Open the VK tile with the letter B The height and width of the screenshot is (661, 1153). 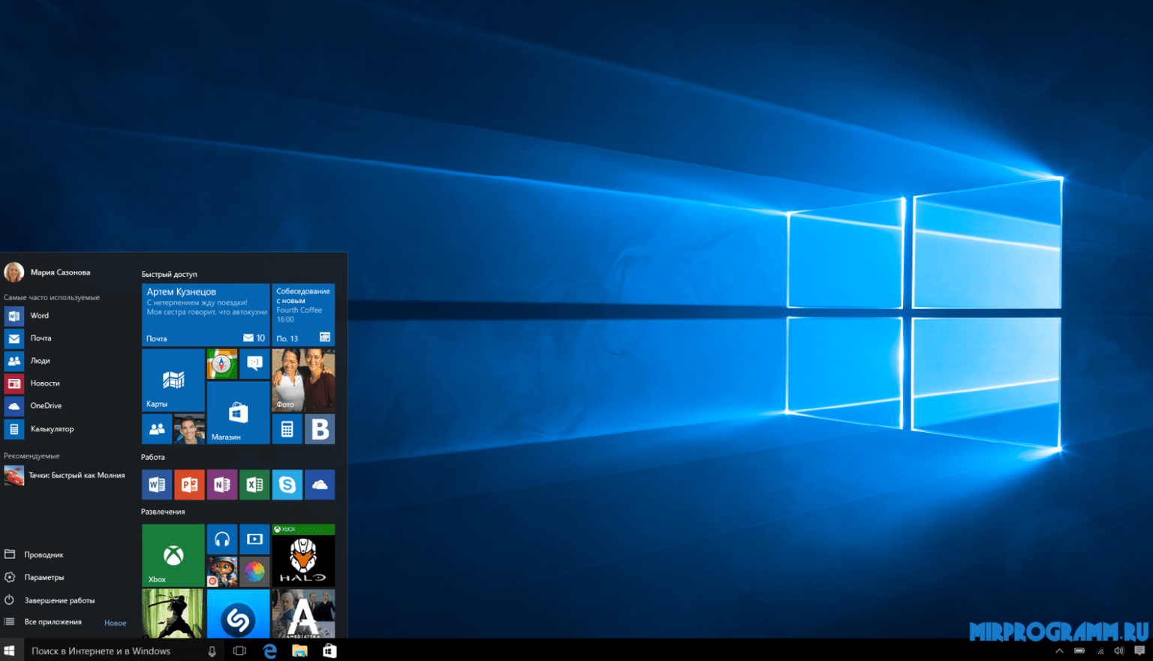320,429
